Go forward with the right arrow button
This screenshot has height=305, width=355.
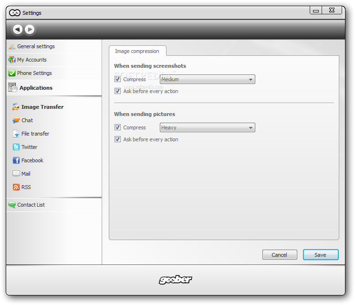coord(30,30)
